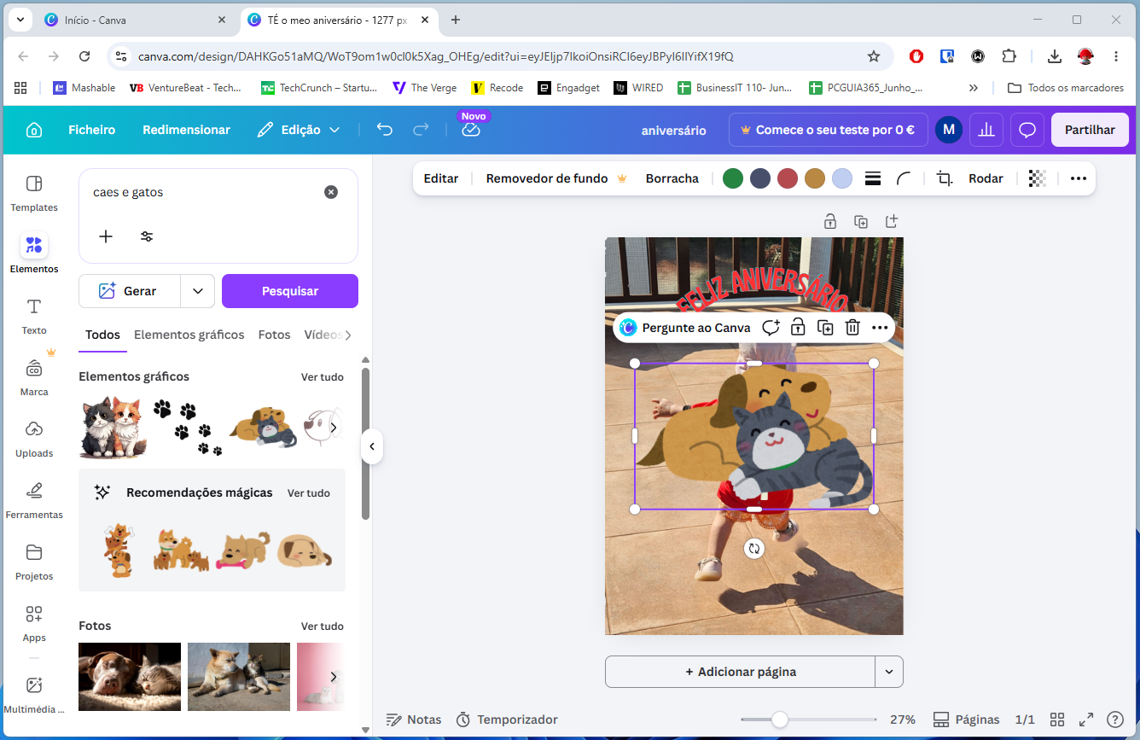The width and height of the screenshot is (1140, 740).
Task: Duplicate selected element from floating toolbar
Action: [825, 328]
